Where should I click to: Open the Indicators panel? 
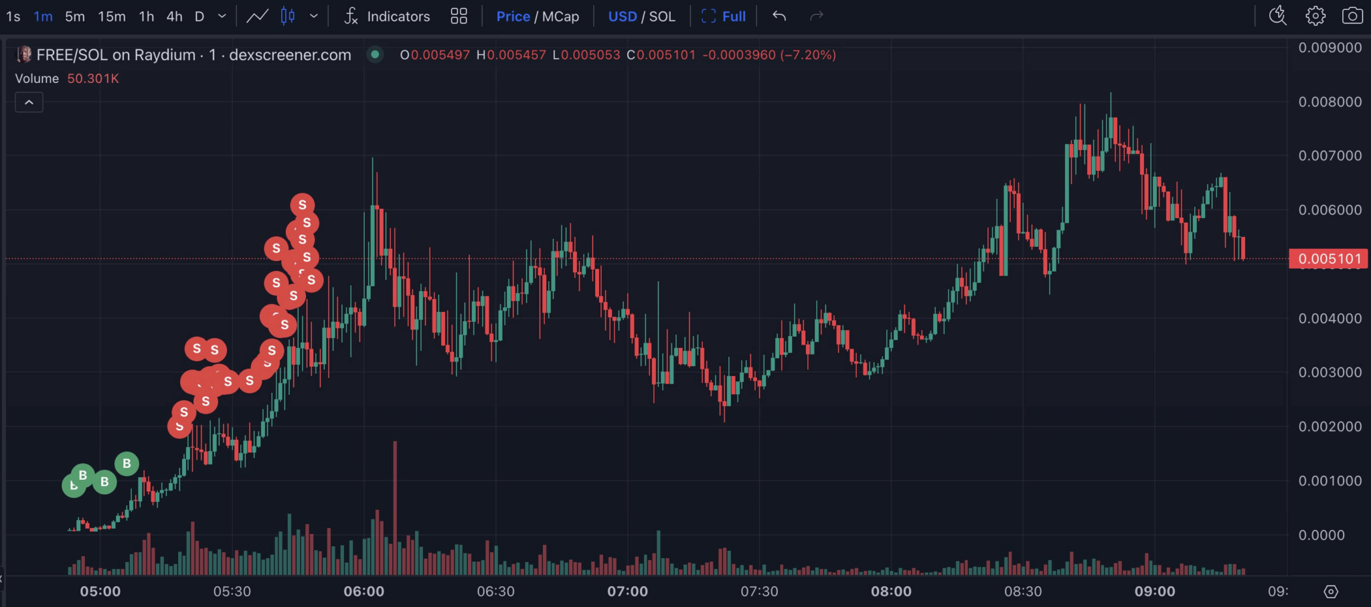387,16
